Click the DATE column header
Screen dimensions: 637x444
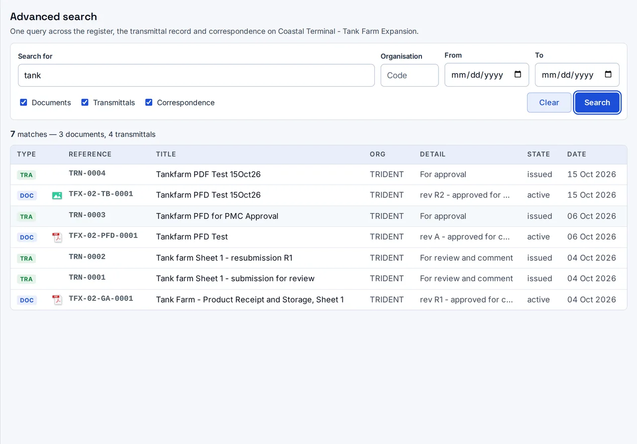click(576, 154)
